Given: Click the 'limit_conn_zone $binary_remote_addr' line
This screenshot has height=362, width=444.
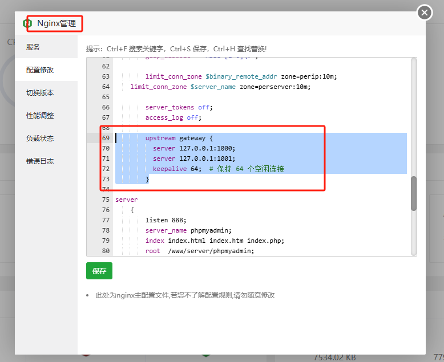Looking at the screenshot, I should click(x=241, y=76).
